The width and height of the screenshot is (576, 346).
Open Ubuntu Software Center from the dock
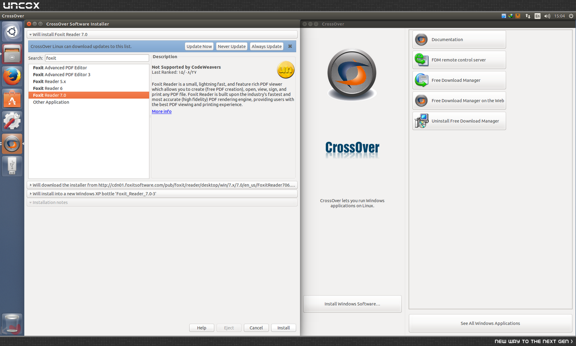point(12,99)
